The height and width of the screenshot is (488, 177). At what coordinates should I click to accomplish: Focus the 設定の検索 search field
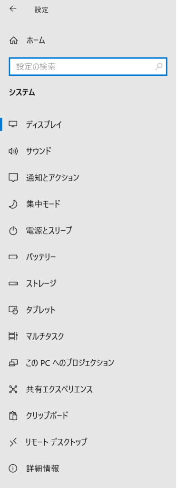[88, 67]
